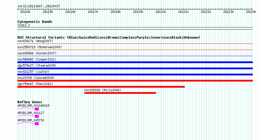Viewport: 261px width, 140px height.
Task: Click the red loss bar under dgv759n67
Action: 101,87
